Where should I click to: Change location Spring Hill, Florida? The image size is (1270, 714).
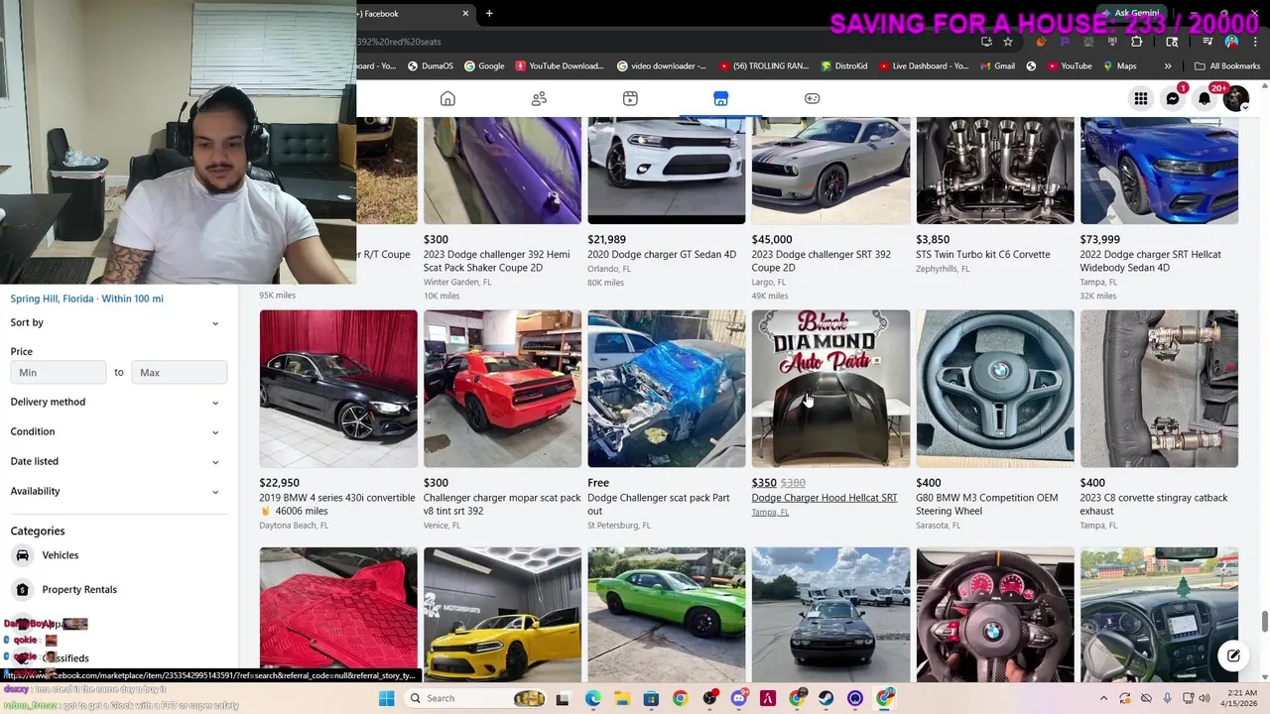click(86, 298)
